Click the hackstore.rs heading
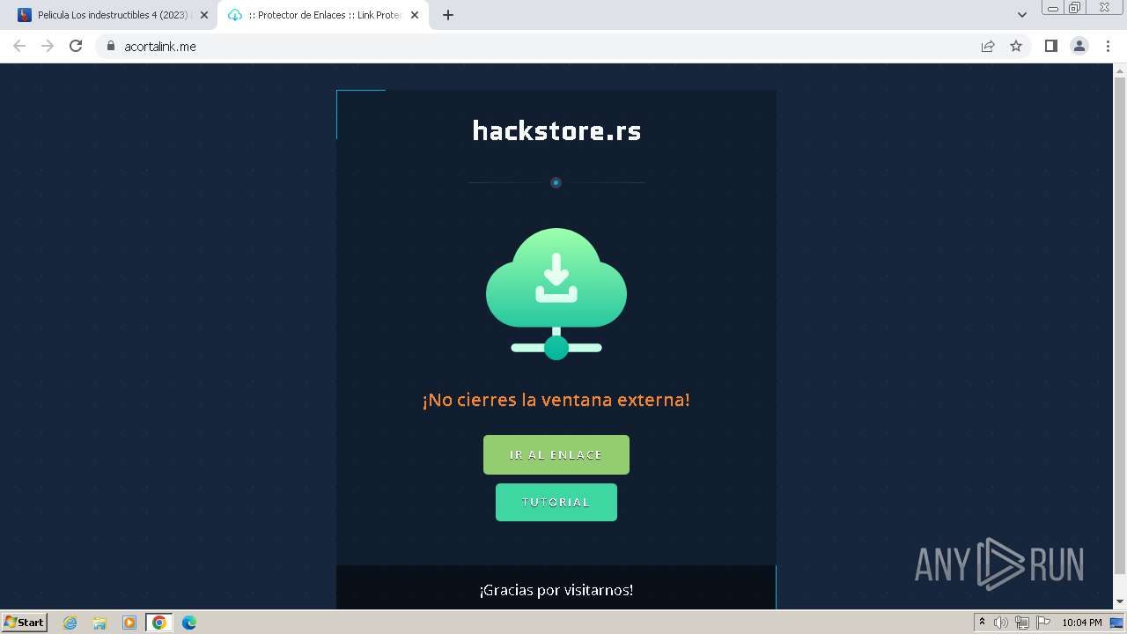 (556, 131)
